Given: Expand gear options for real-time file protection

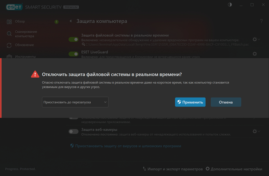Looking at the screenshot, I should click(x=256, y=39).
